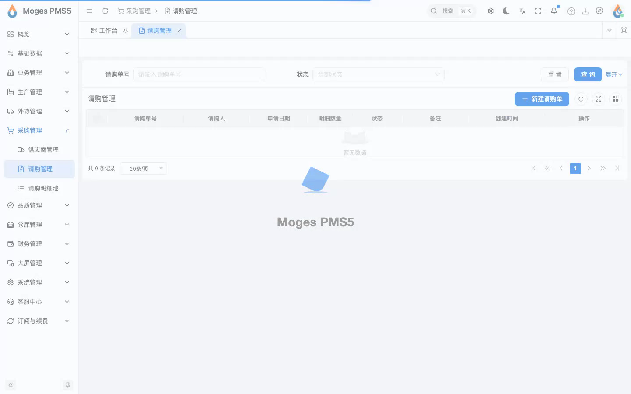Expand 基础数据 menu

pos(39,53)
